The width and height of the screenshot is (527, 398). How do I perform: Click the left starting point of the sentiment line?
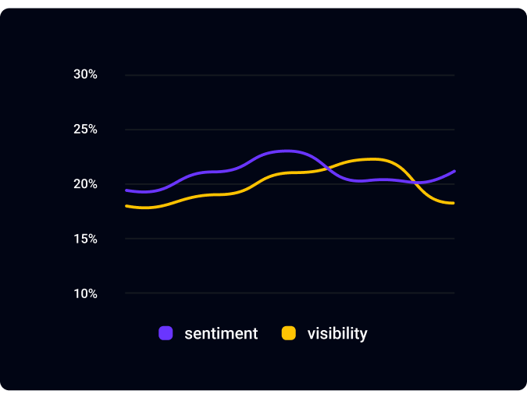point(126,190)
